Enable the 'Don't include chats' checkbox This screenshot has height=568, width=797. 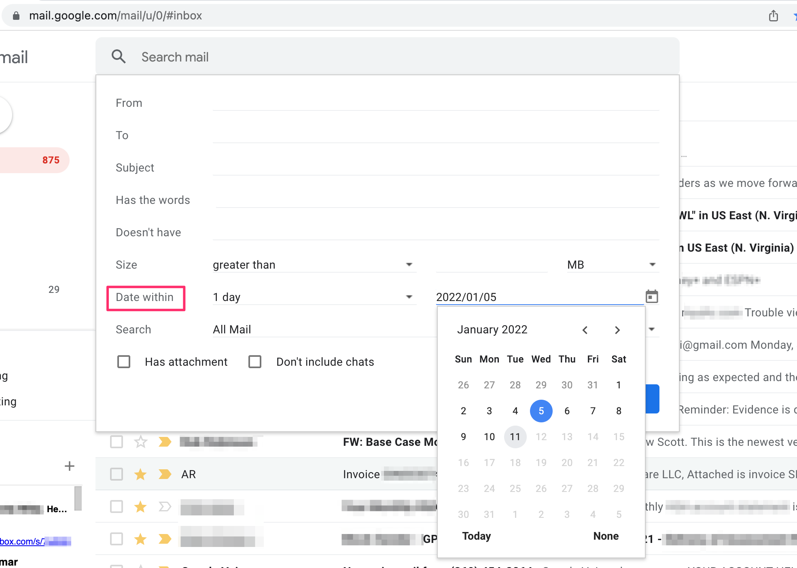click(255, 362)
